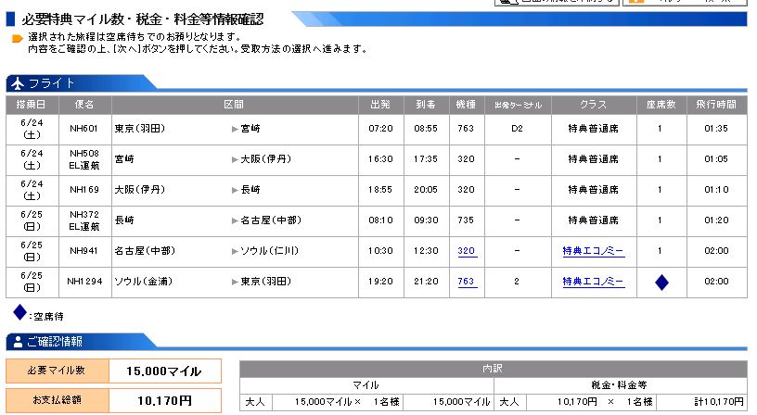
Task: Click destination 長崎 in NH169 row
Action: [250, 189]
